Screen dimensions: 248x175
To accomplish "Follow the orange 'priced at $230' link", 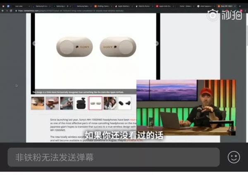I will coord(134,140).
